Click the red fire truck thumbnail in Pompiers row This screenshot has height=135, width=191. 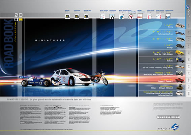180,80
